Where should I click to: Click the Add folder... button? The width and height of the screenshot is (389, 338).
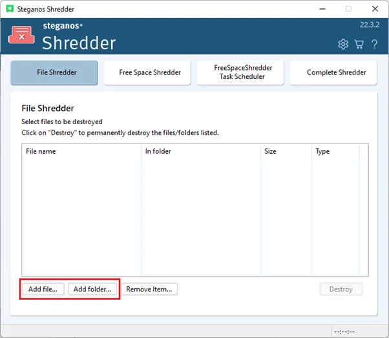pyautogui.click(x=92, y=289)
